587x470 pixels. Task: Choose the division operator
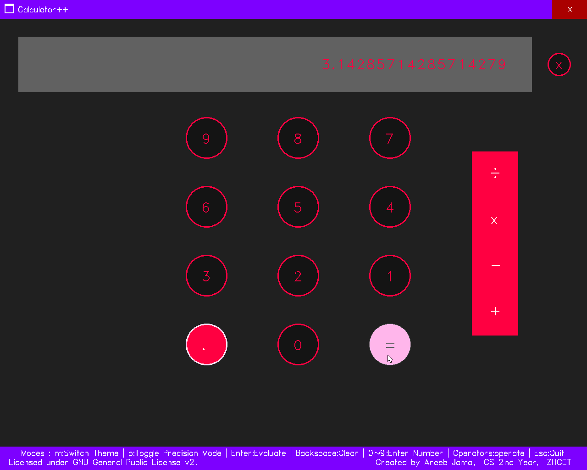coord(495,173)
